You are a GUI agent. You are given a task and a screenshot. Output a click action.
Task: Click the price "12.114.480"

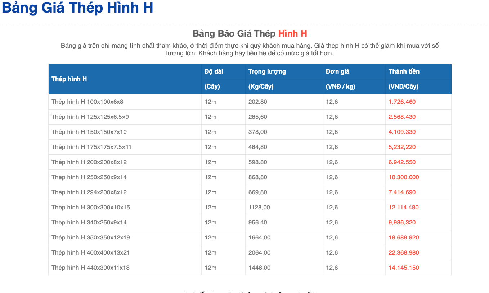(x=404, y=208)
